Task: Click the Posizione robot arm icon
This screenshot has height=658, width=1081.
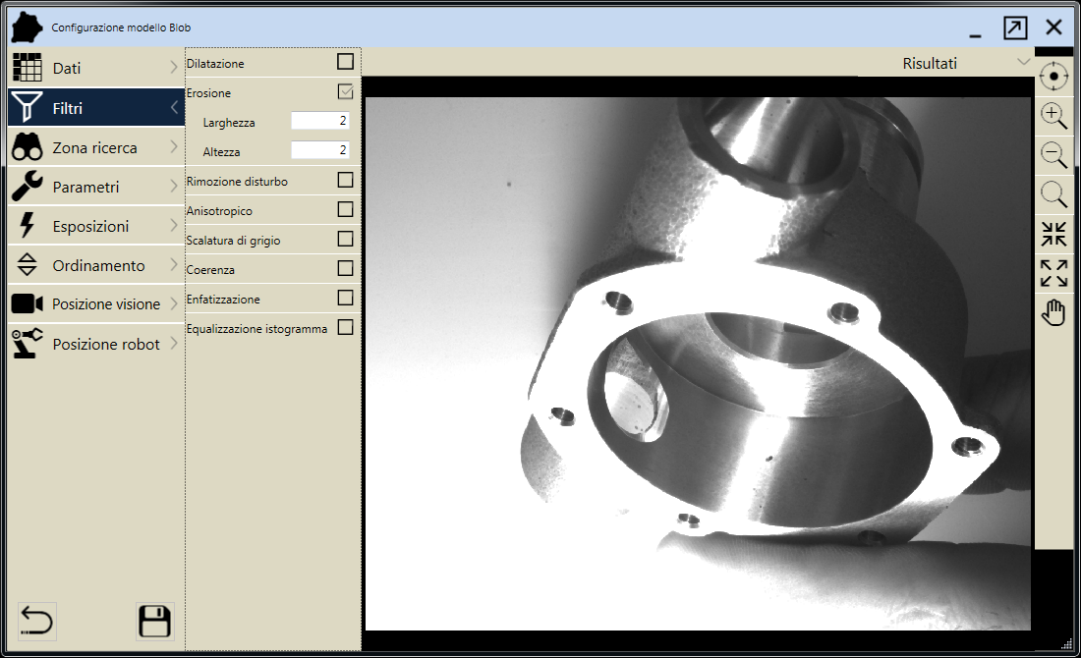Action: click(27, 343)
